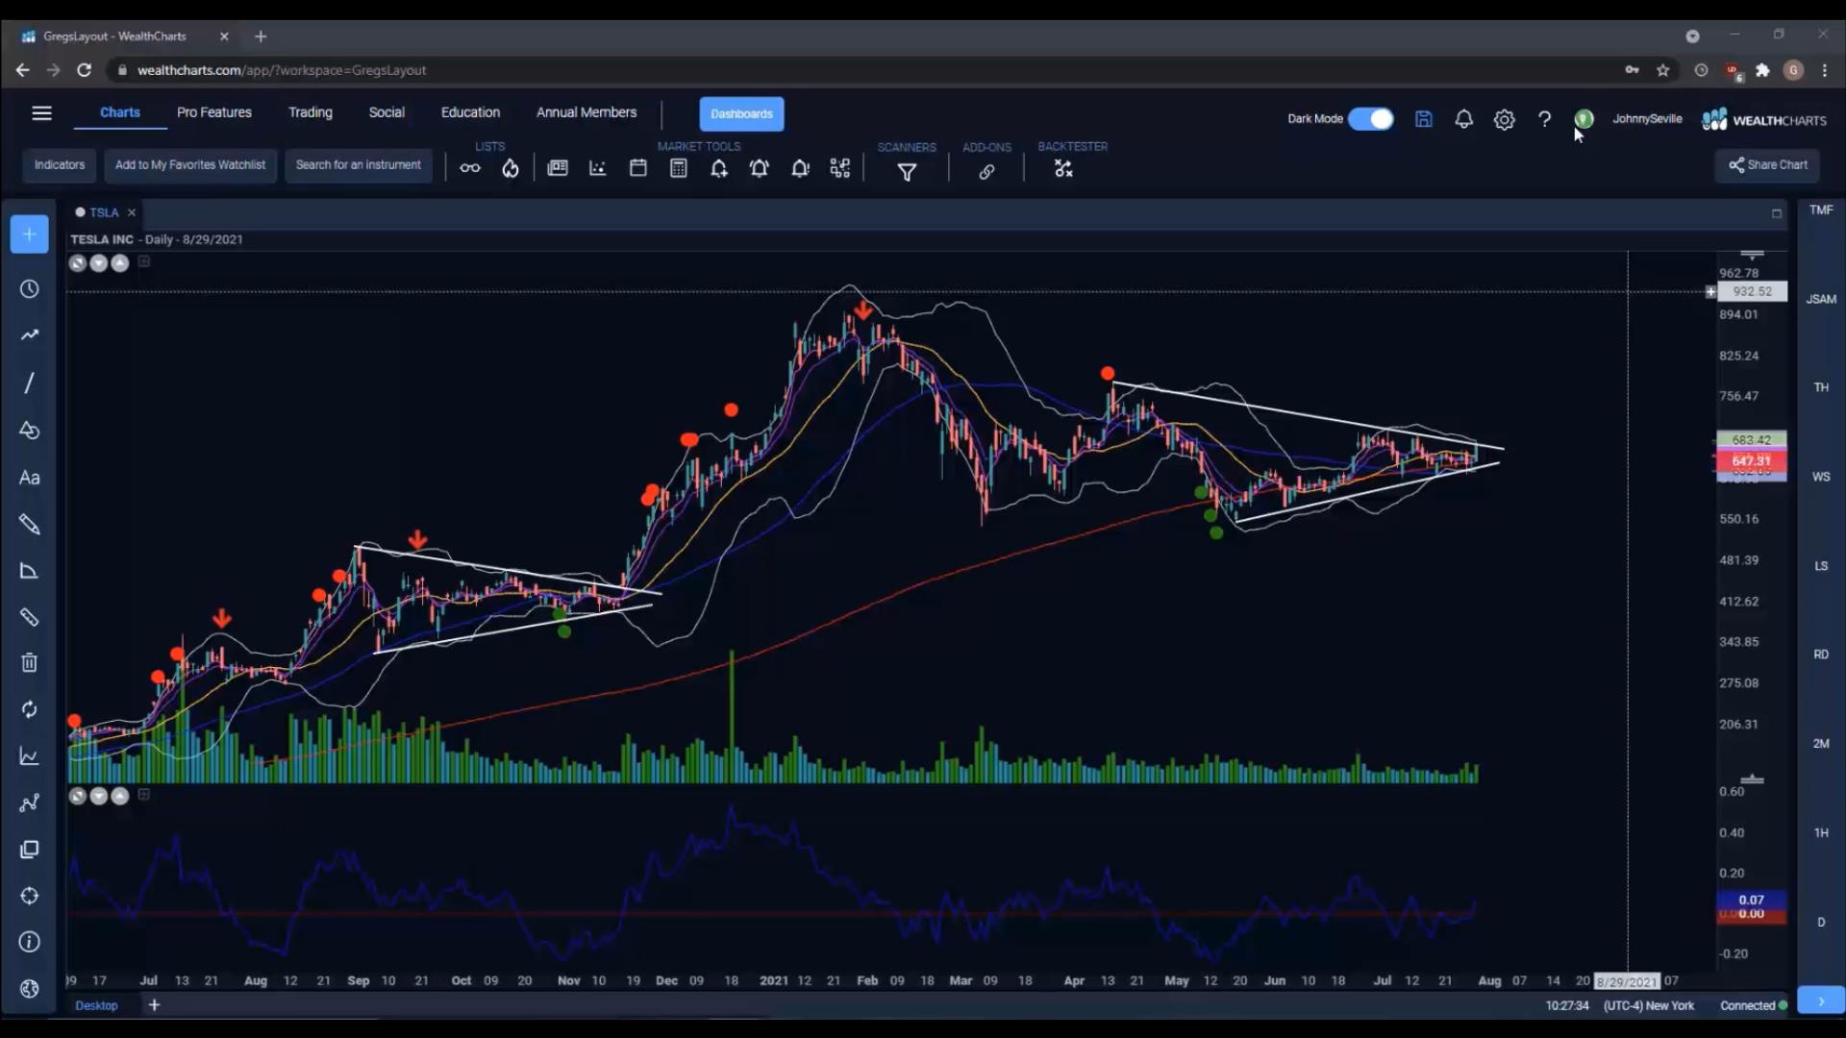Select the straight line drawing tool
The width and height of the screenshot is (1846, 1038).
coord(30,383)
